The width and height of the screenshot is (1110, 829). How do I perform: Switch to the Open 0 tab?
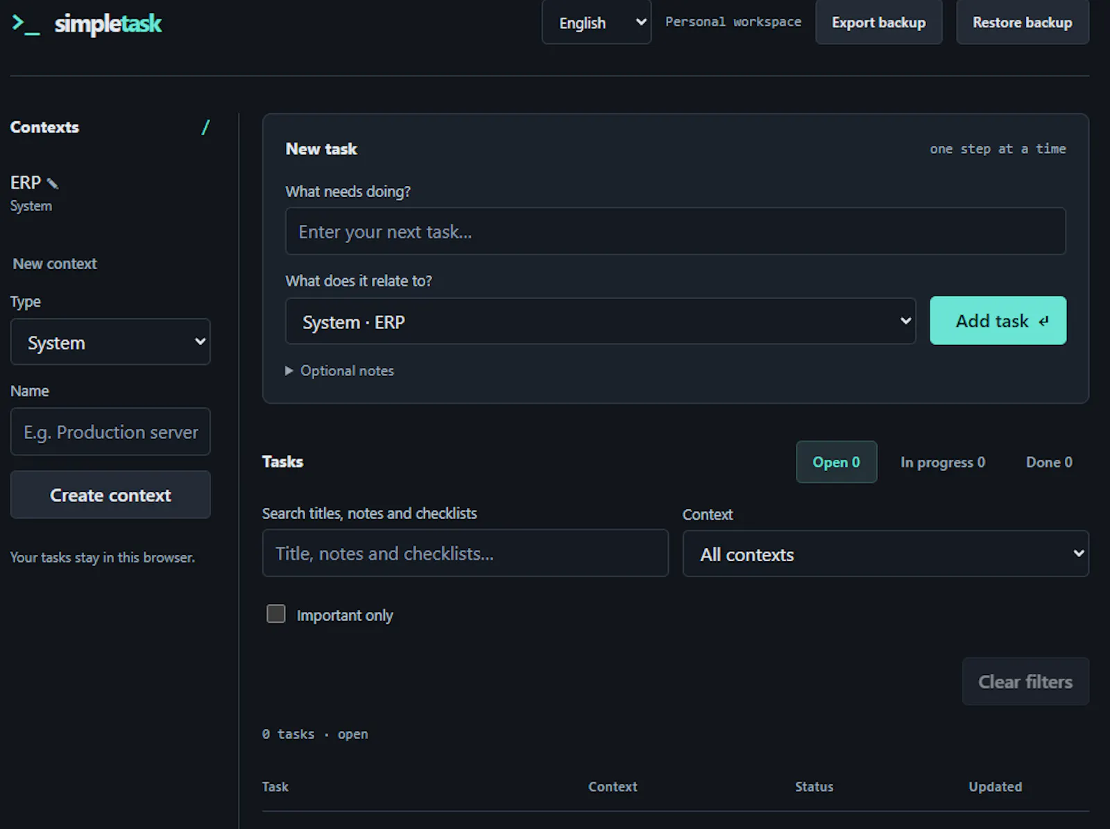(836, 462)
